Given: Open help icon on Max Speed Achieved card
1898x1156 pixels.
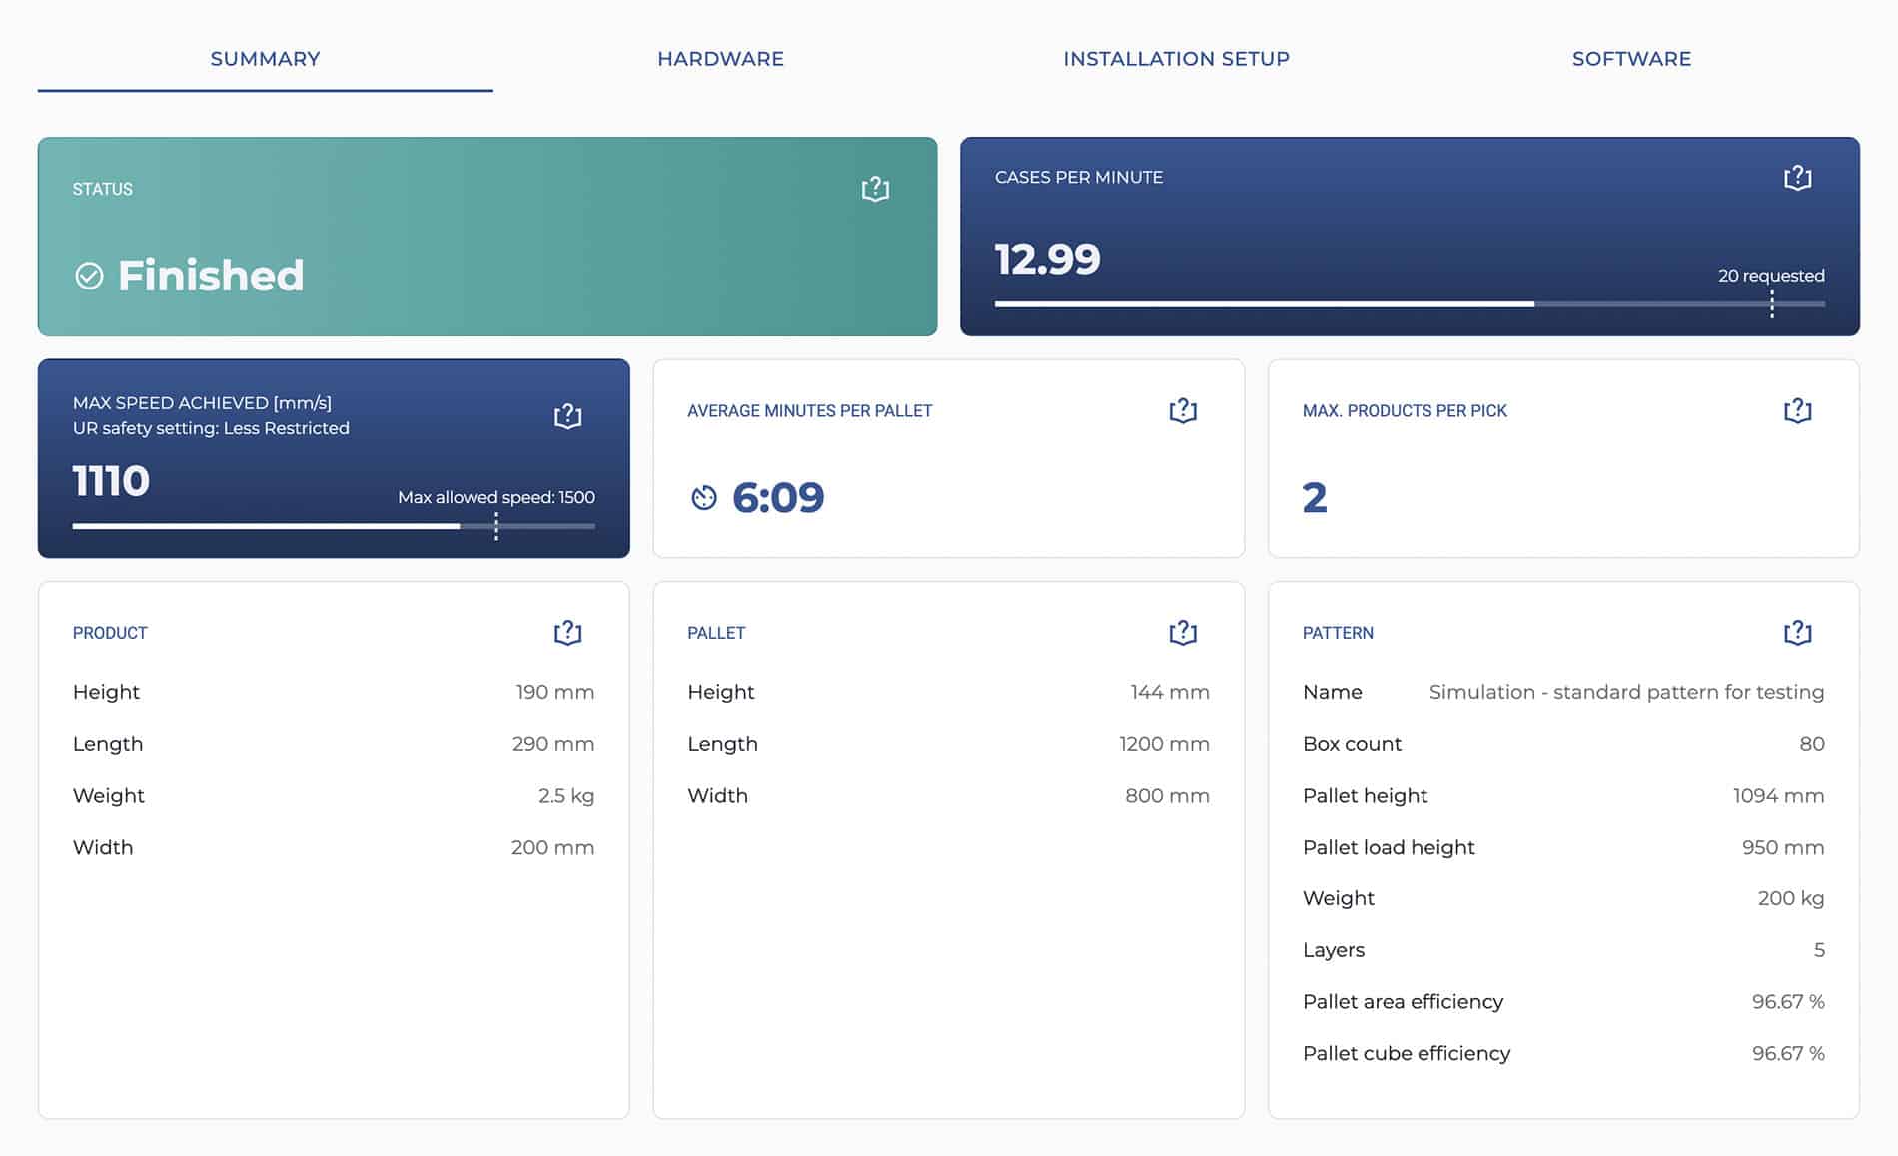Looking at the screenshot, I should [x=567, y=415].
